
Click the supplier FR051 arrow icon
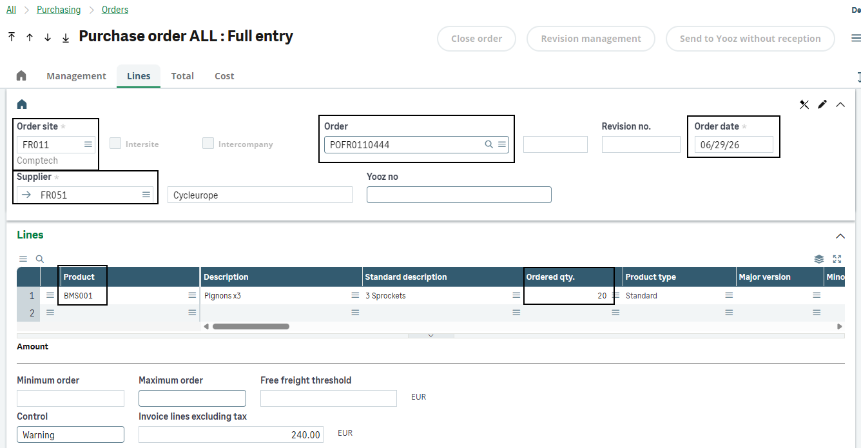pos(26,195)
